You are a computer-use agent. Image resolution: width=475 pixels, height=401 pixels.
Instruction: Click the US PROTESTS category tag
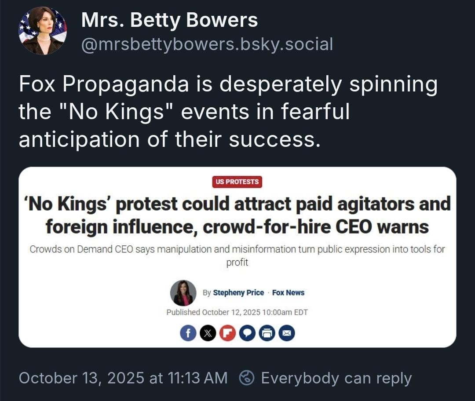tap(237, 182)
